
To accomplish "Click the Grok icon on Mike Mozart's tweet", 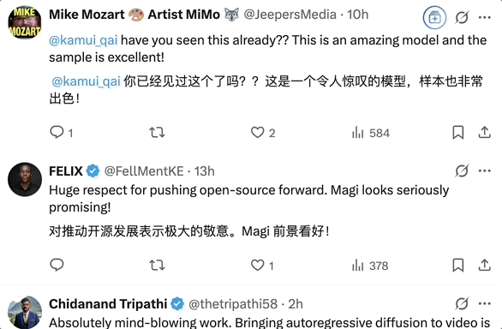I will coord(462,17).
